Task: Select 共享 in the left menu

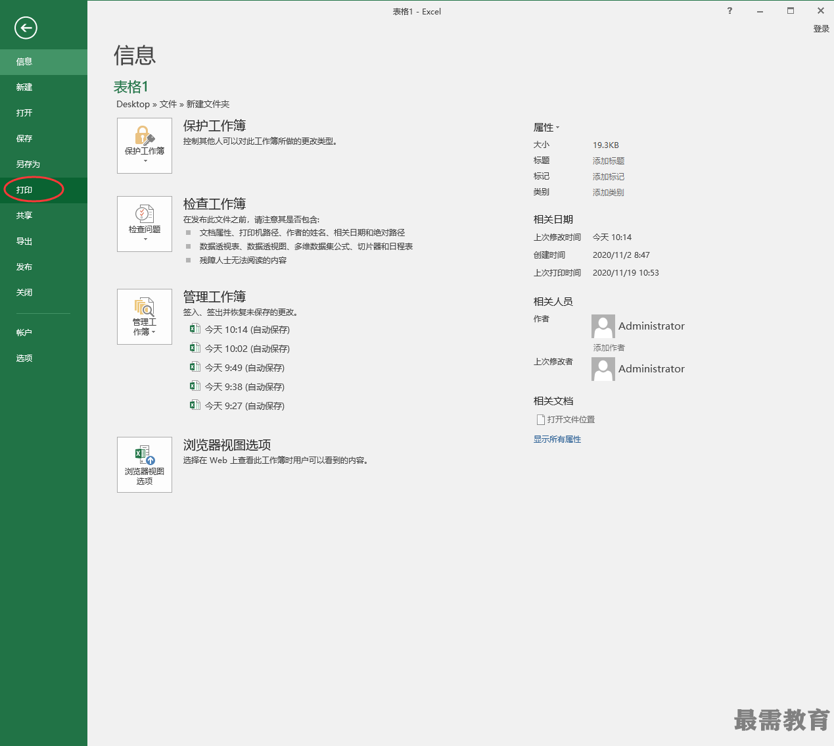Action: tap(43, 216)
